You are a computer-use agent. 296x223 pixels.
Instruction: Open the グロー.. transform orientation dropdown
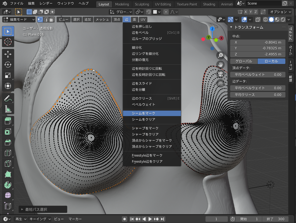pos(121,12)
